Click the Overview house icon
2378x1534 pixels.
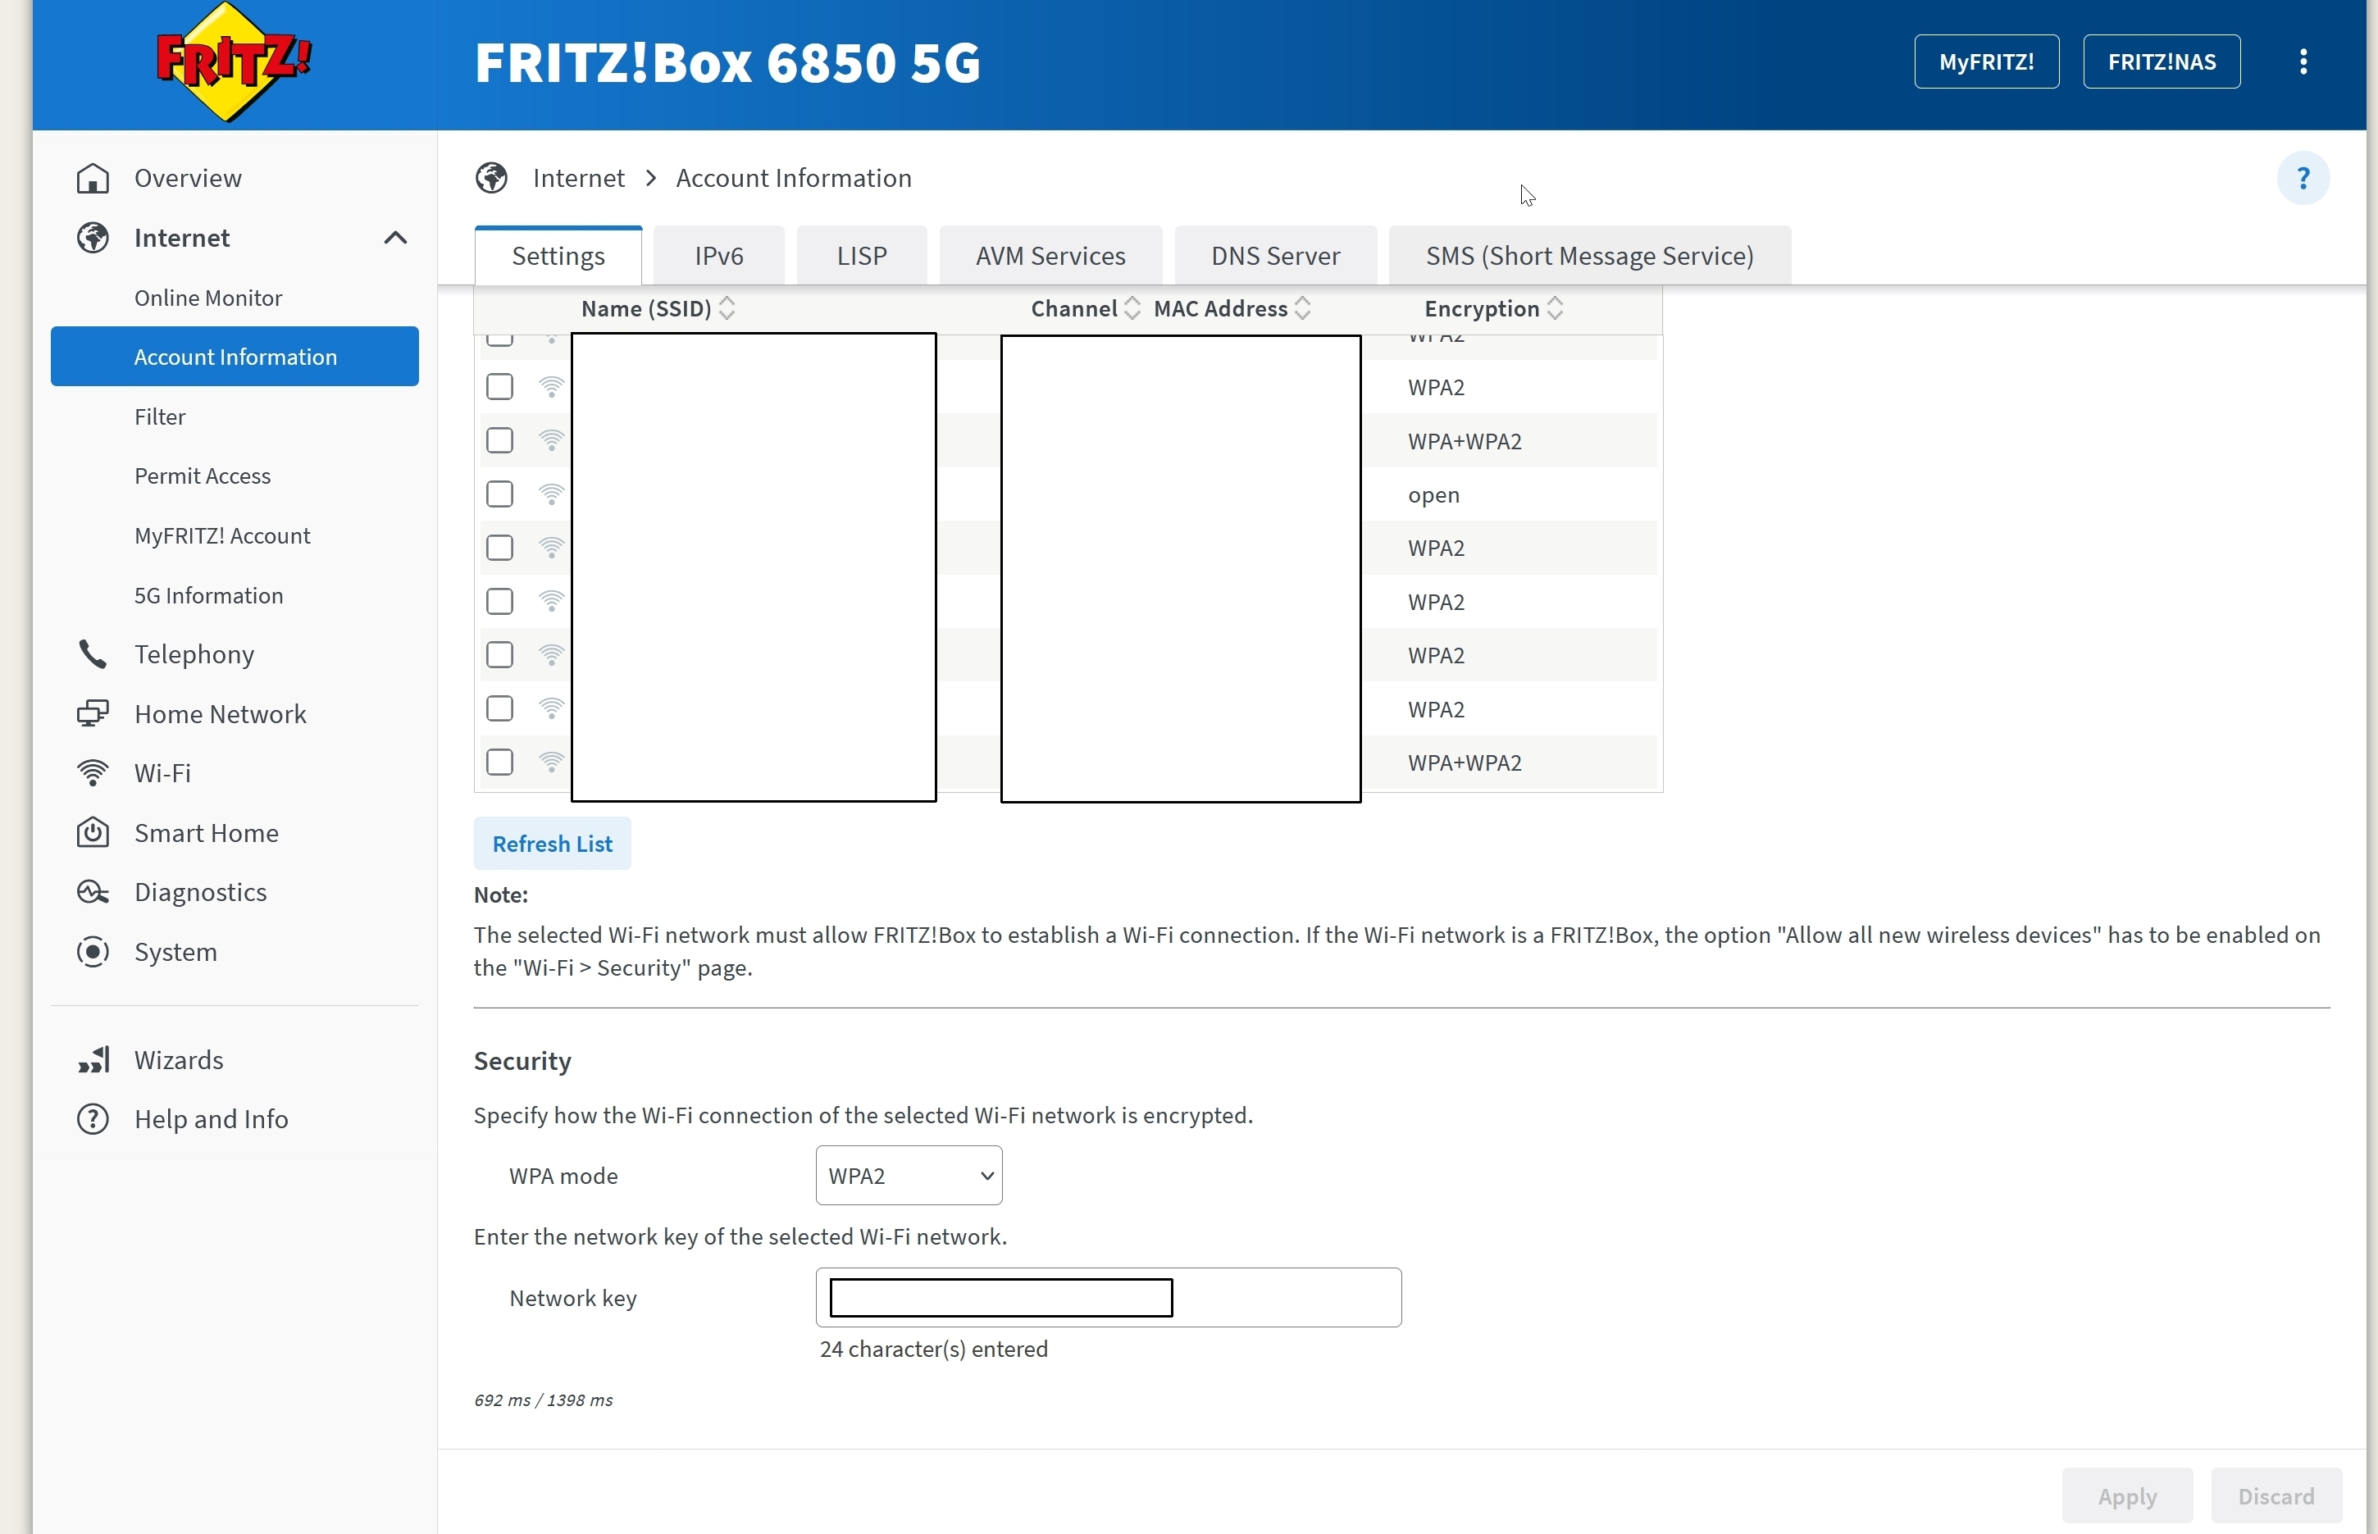pyautogui.click(x=93, y=178)
